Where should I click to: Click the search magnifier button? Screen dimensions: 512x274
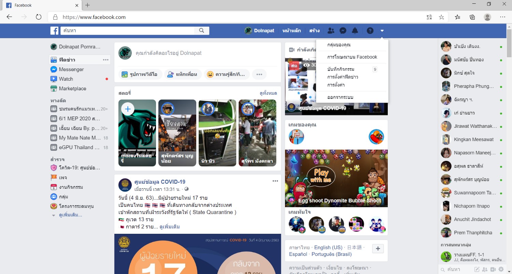click(202, 31)
